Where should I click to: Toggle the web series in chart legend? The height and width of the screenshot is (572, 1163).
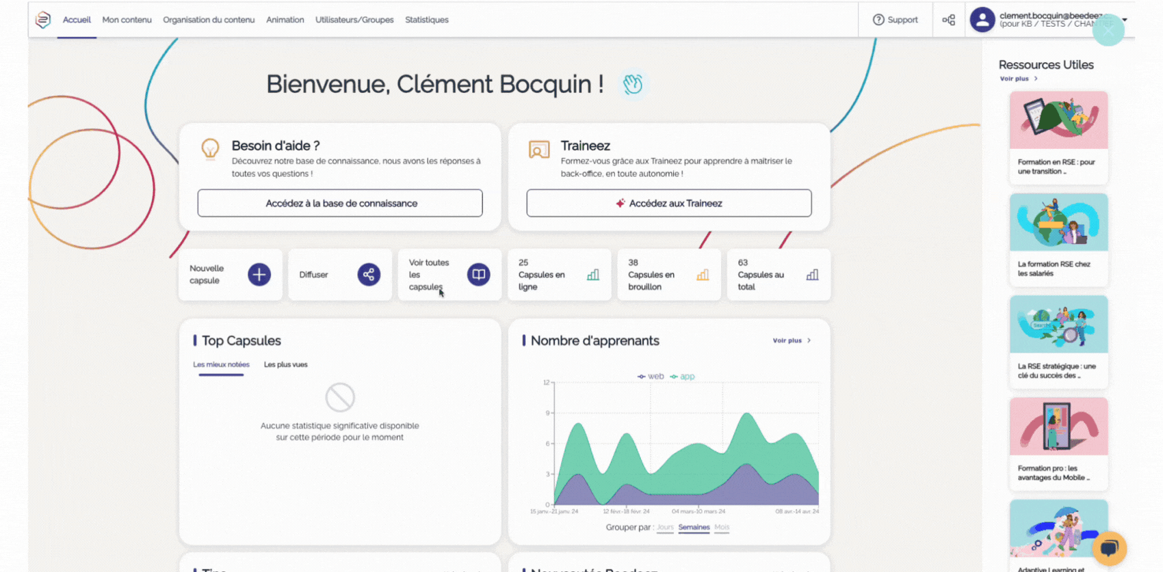coord(651,377)
